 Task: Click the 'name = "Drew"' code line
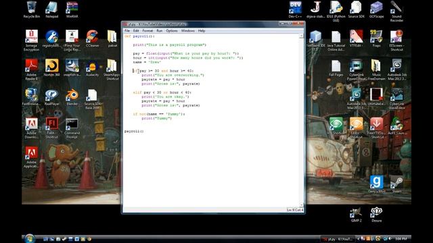point(147,62)
